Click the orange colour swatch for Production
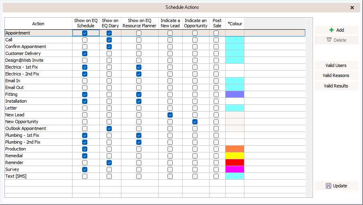This screenshot has height=205, width=363. click(x=235, y=149)
